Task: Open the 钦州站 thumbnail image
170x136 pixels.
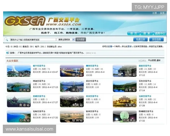Action: 72,116
